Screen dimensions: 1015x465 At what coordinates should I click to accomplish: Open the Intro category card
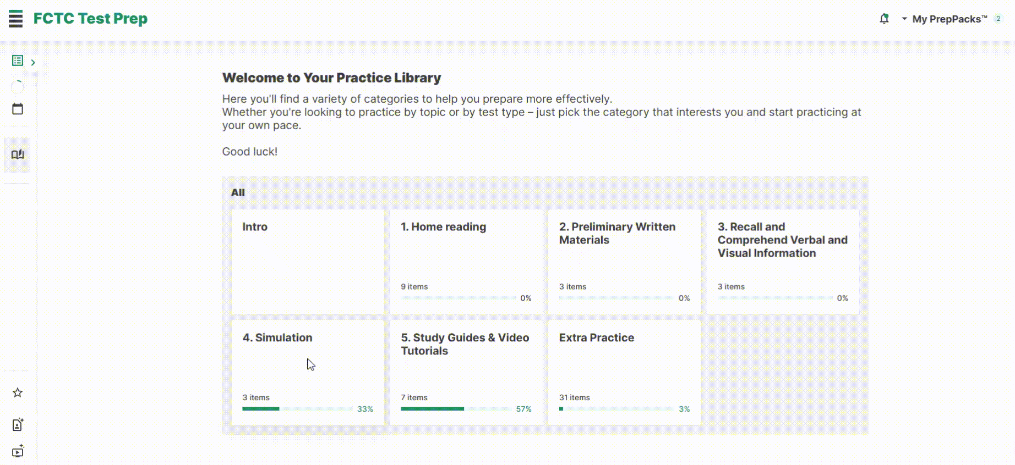pos(308,262)
